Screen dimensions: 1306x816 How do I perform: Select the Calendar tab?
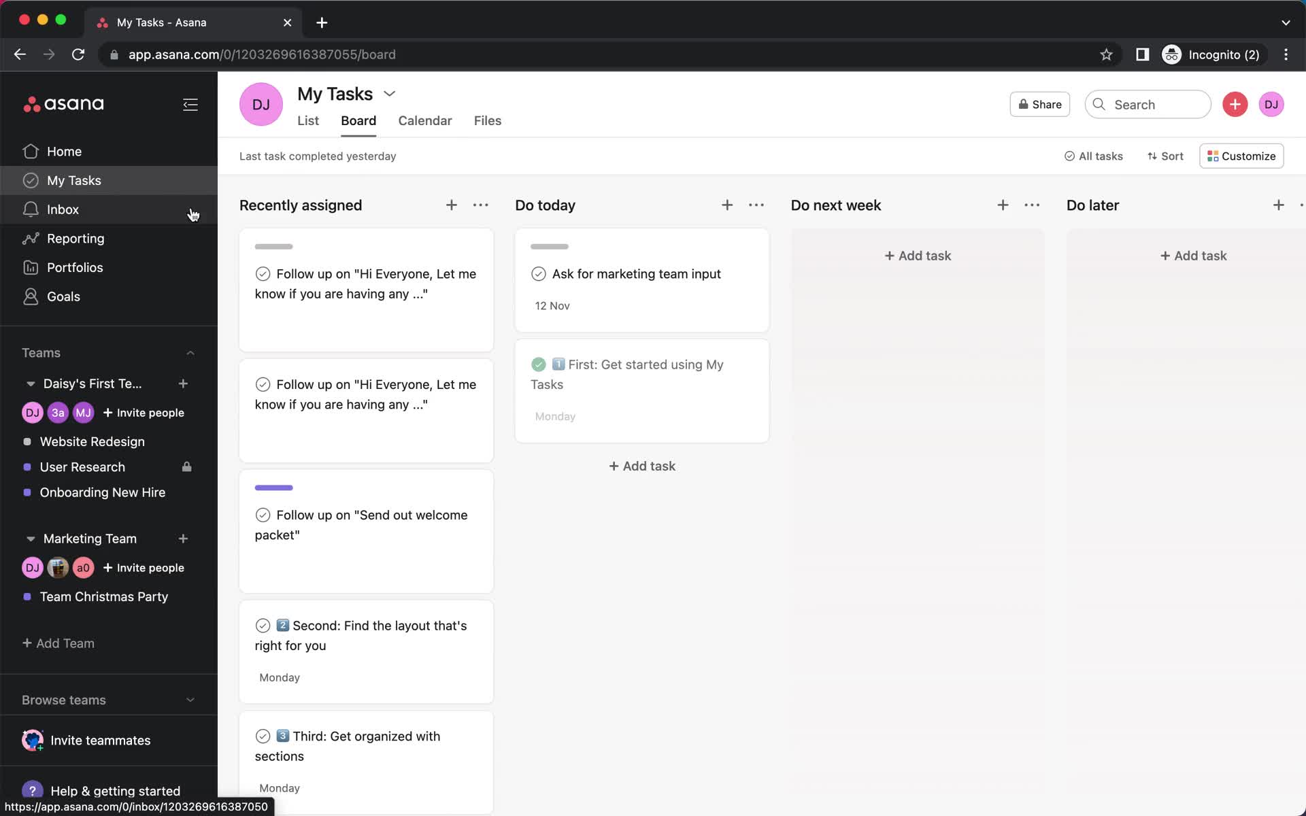pyautogui.click(x=425, y=120)
